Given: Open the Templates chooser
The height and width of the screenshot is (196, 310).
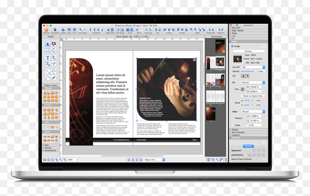Looking at the screenshot, I should click(x=55, y=30).
